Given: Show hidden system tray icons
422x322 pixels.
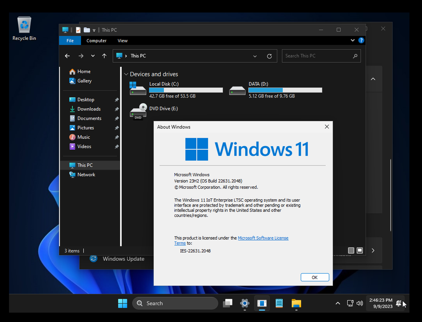Looking at the screenshot, I should pyautogui.click(x=338, y=303).
